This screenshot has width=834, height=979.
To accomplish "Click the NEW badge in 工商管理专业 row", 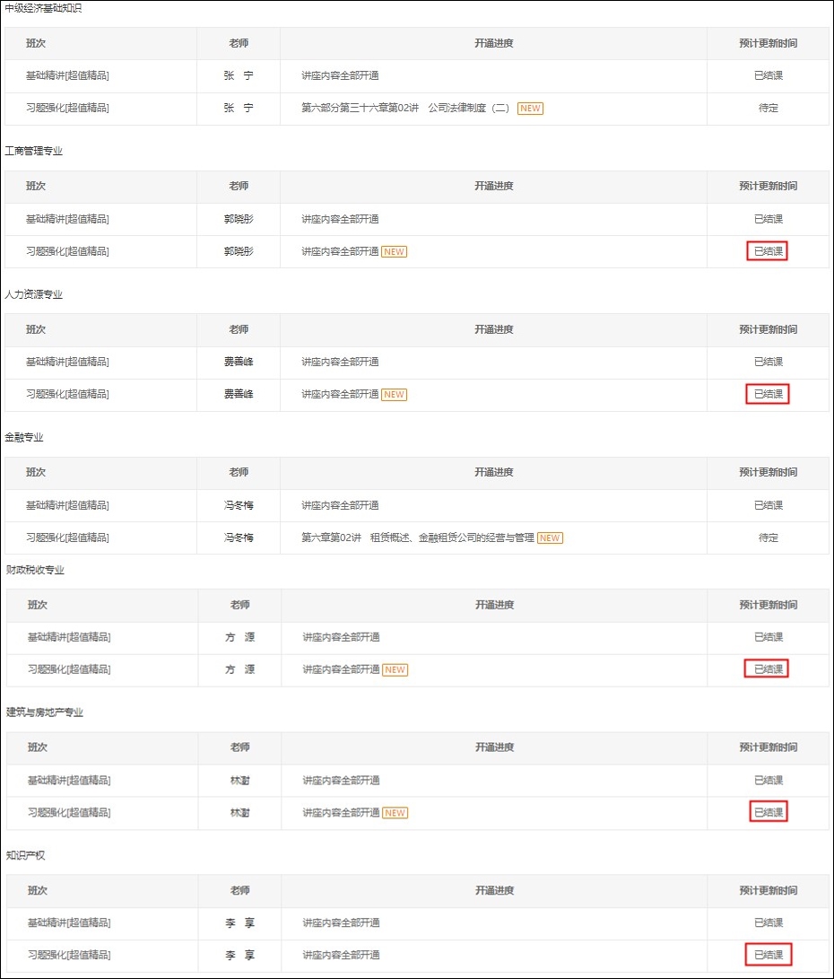I will pyautogui.click(x=394, y=252).
